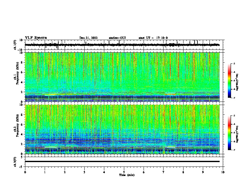Click time axis tick label "1"

point(45,172)
